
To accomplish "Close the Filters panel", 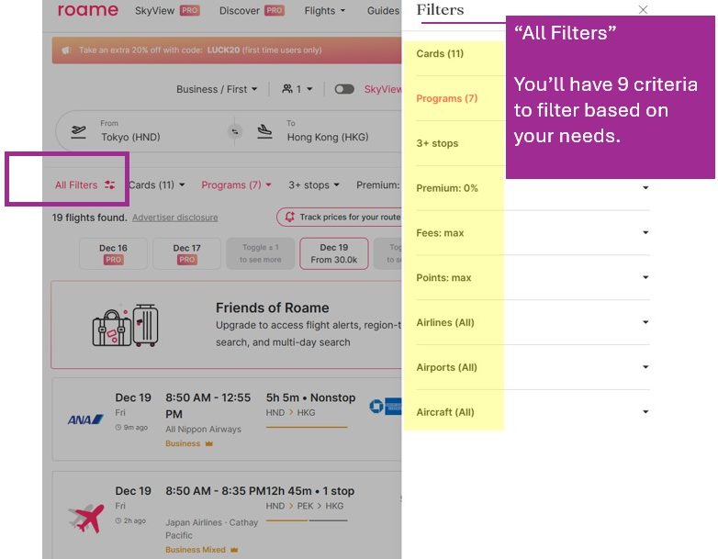I will (x=643, y=9).
